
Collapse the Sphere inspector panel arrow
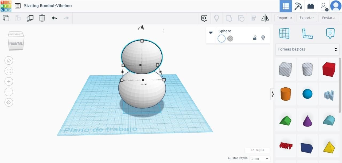(211, 32)
